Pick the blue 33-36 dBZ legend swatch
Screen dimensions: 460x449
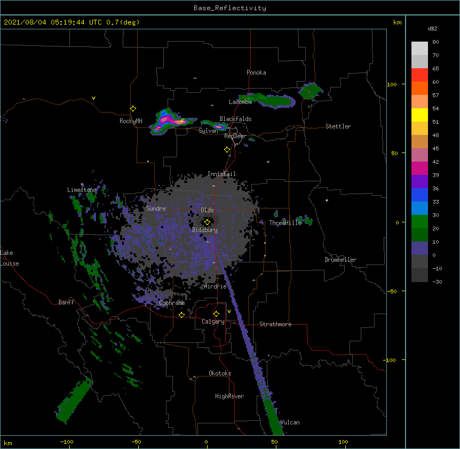[419, 195]
